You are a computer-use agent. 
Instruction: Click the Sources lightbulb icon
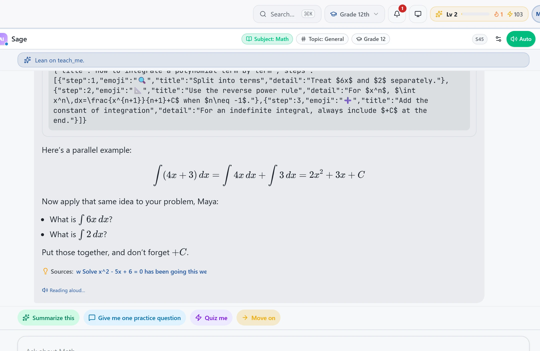[x=45, y=271]
